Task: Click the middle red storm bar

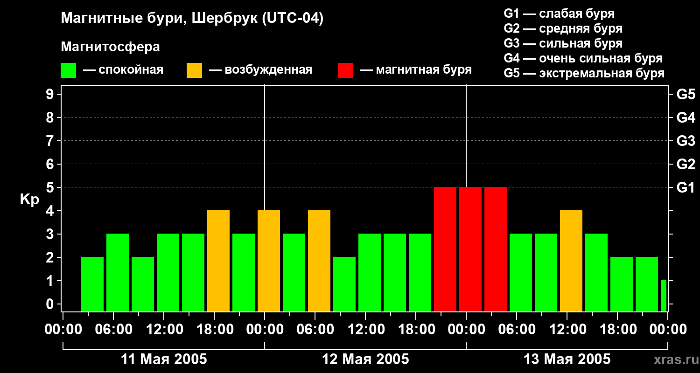Action: (x=470, y=249)
